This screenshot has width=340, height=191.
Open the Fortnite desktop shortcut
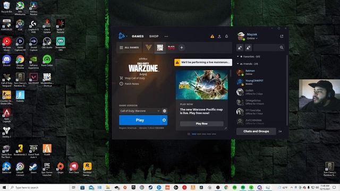[x=20, y=97]
